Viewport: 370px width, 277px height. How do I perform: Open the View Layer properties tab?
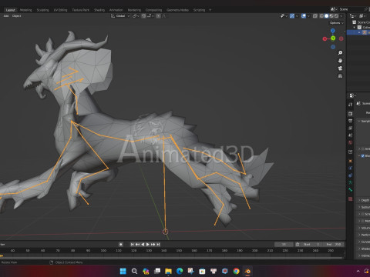click(351, 128)
